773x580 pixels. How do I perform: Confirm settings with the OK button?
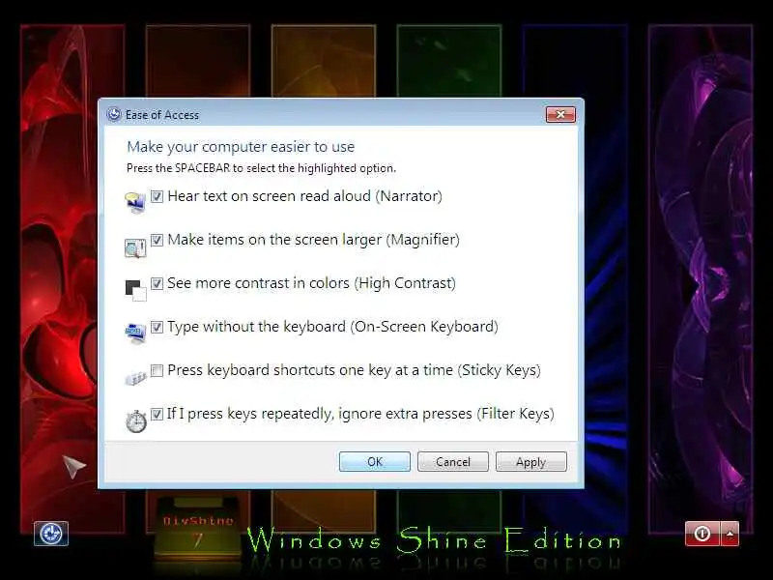point(375,462)
